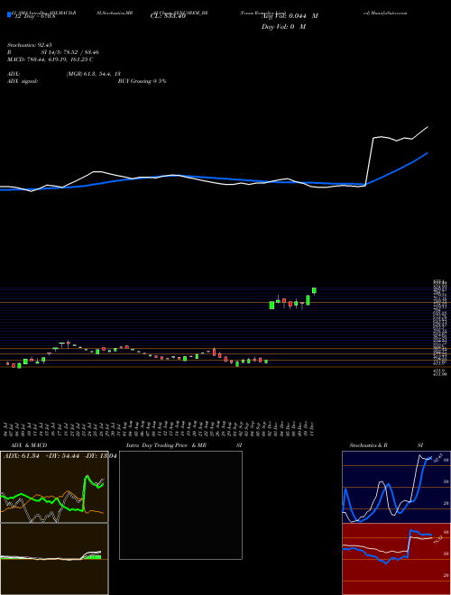Click the red RSI chart panel

(396, 559)
